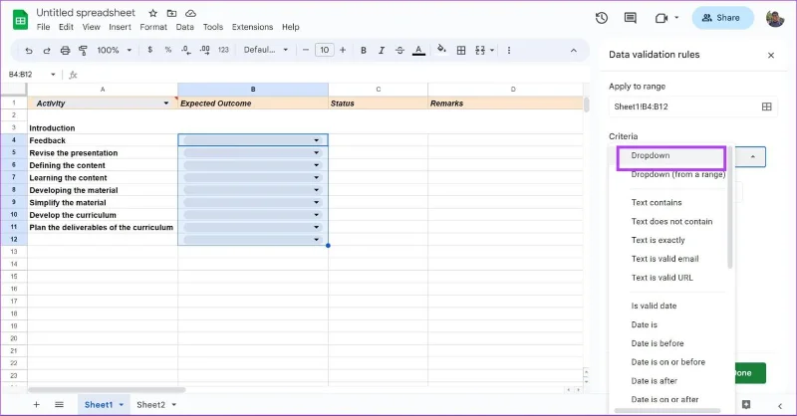Select the Dropdown criteria option
Viewport: 797px width, 416px height.
(670, 156)
